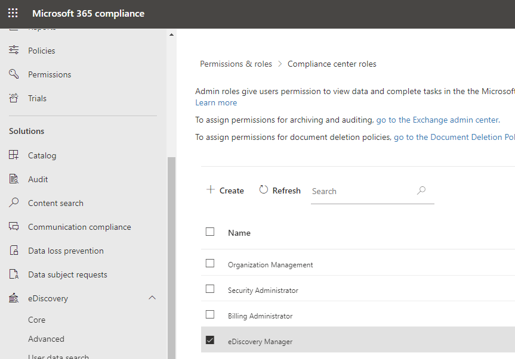The image size is (515, 359).
Task: Open Permissions in the sidebar
Action: point(50,74)
